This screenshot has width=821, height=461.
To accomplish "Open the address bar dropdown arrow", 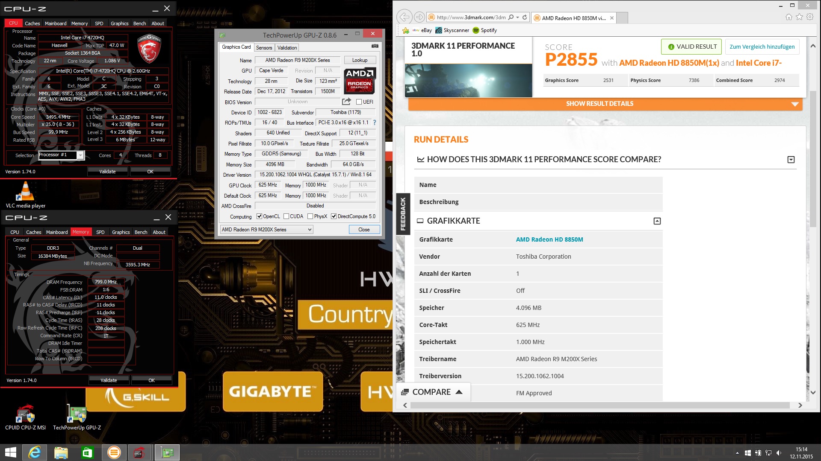I will [517, 18].
